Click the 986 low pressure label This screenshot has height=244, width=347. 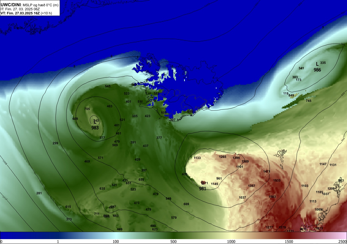(317, 70)
